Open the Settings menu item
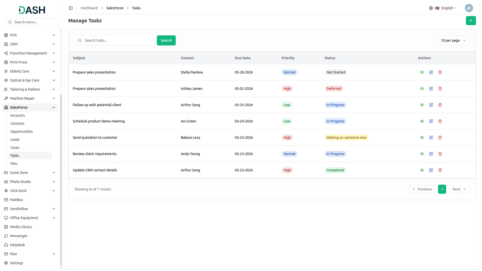The height and width of the screenshot is (271, 482). [x=30, y=263]
